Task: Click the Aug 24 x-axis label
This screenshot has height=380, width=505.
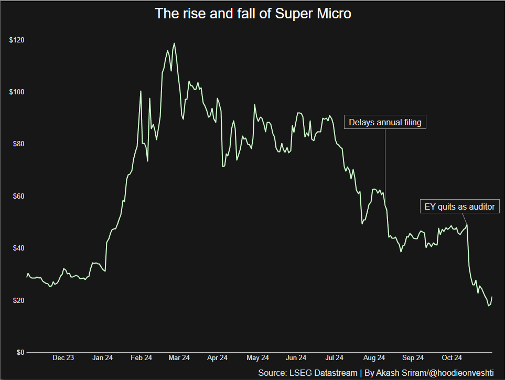Action: [374, 358]
